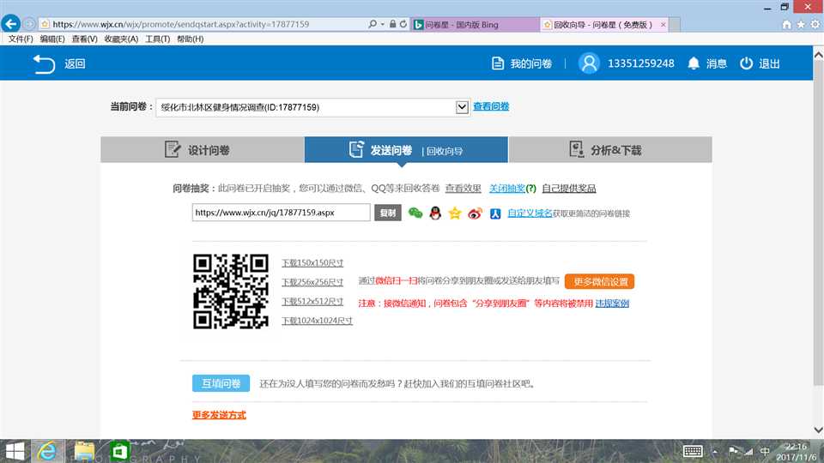Viewport: 824px width, 463px height.
Task: Click the questionnaire URL input field
Action: [282, 213]
